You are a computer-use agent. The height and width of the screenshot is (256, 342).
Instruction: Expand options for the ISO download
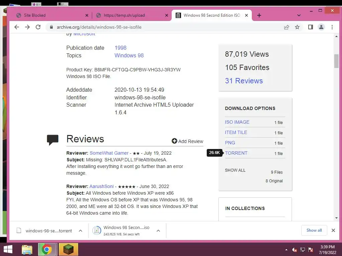pos(158,231)
